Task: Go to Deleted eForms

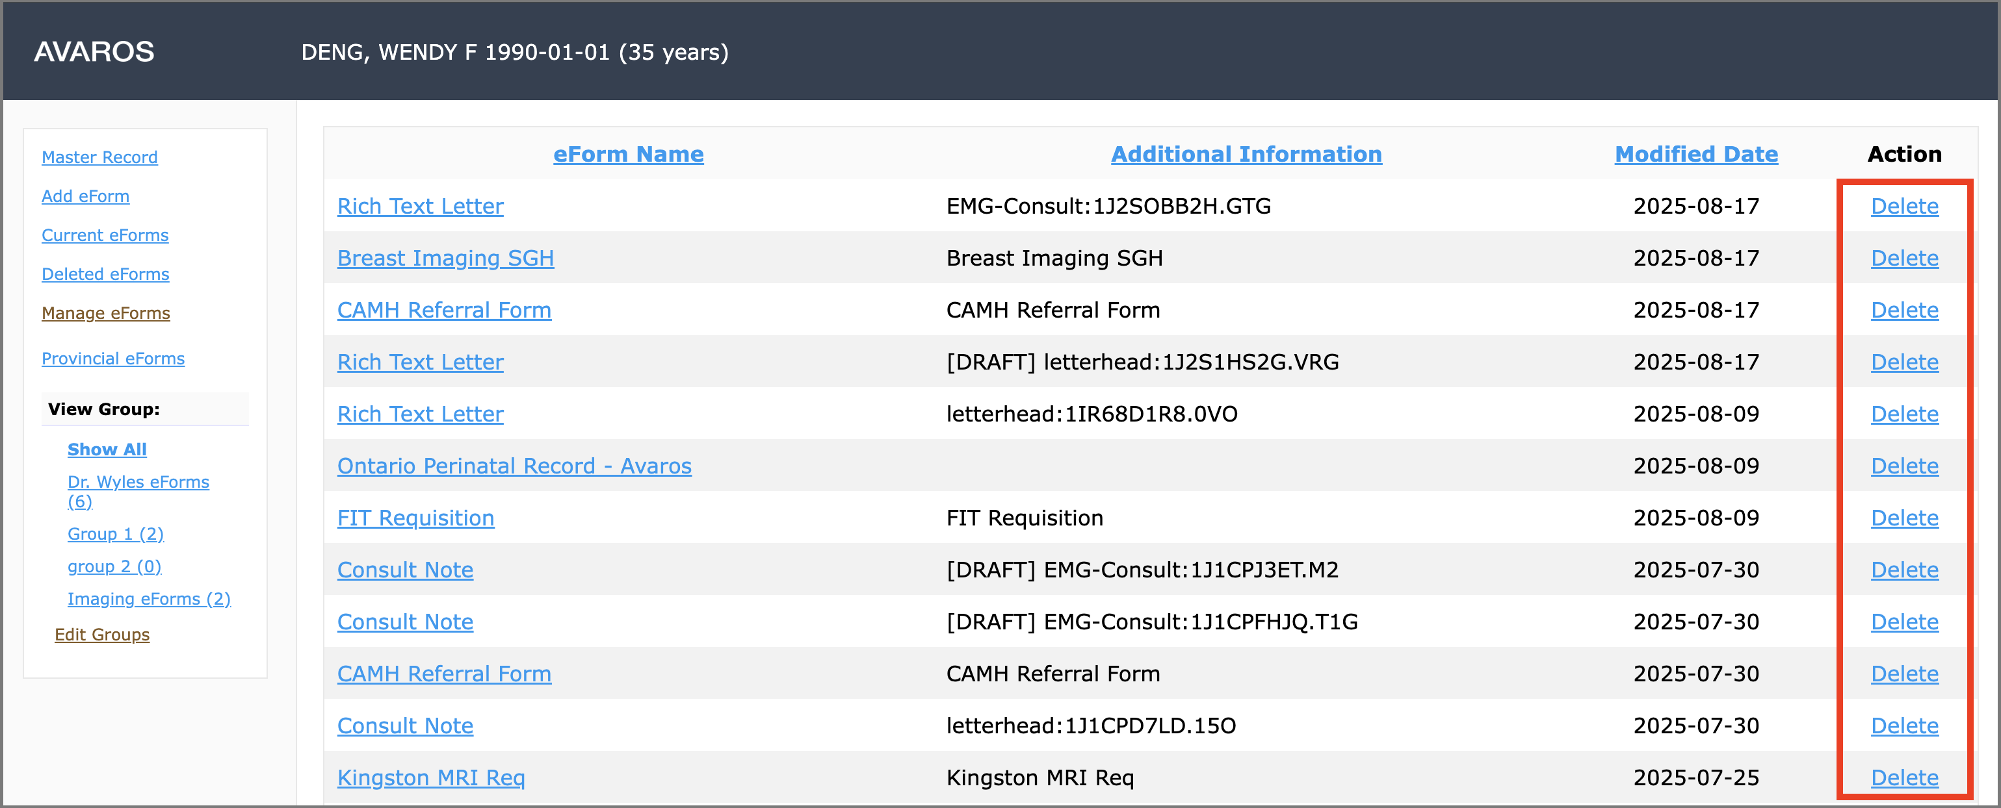Action: click(105, 274)
